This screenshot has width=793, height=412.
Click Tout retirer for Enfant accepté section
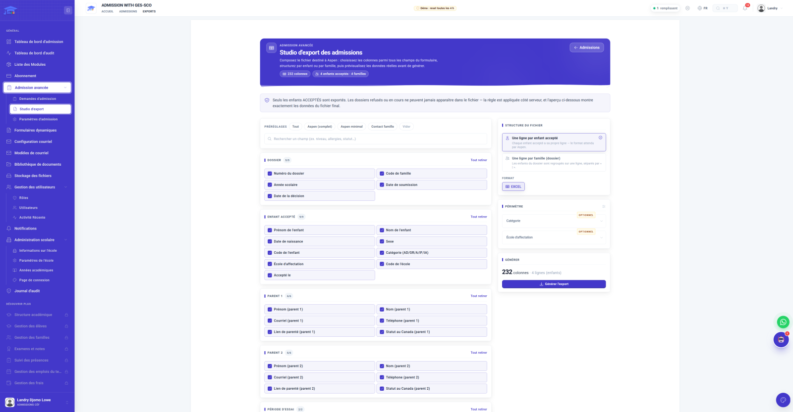pyautogui.click(x=479, y=217)
